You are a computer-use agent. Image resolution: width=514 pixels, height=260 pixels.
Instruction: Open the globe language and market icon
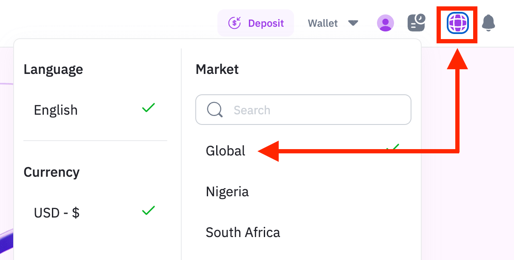(x=457, y=23)
